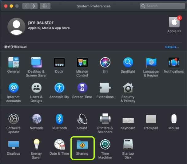Open General preferences

coord(14,62)
